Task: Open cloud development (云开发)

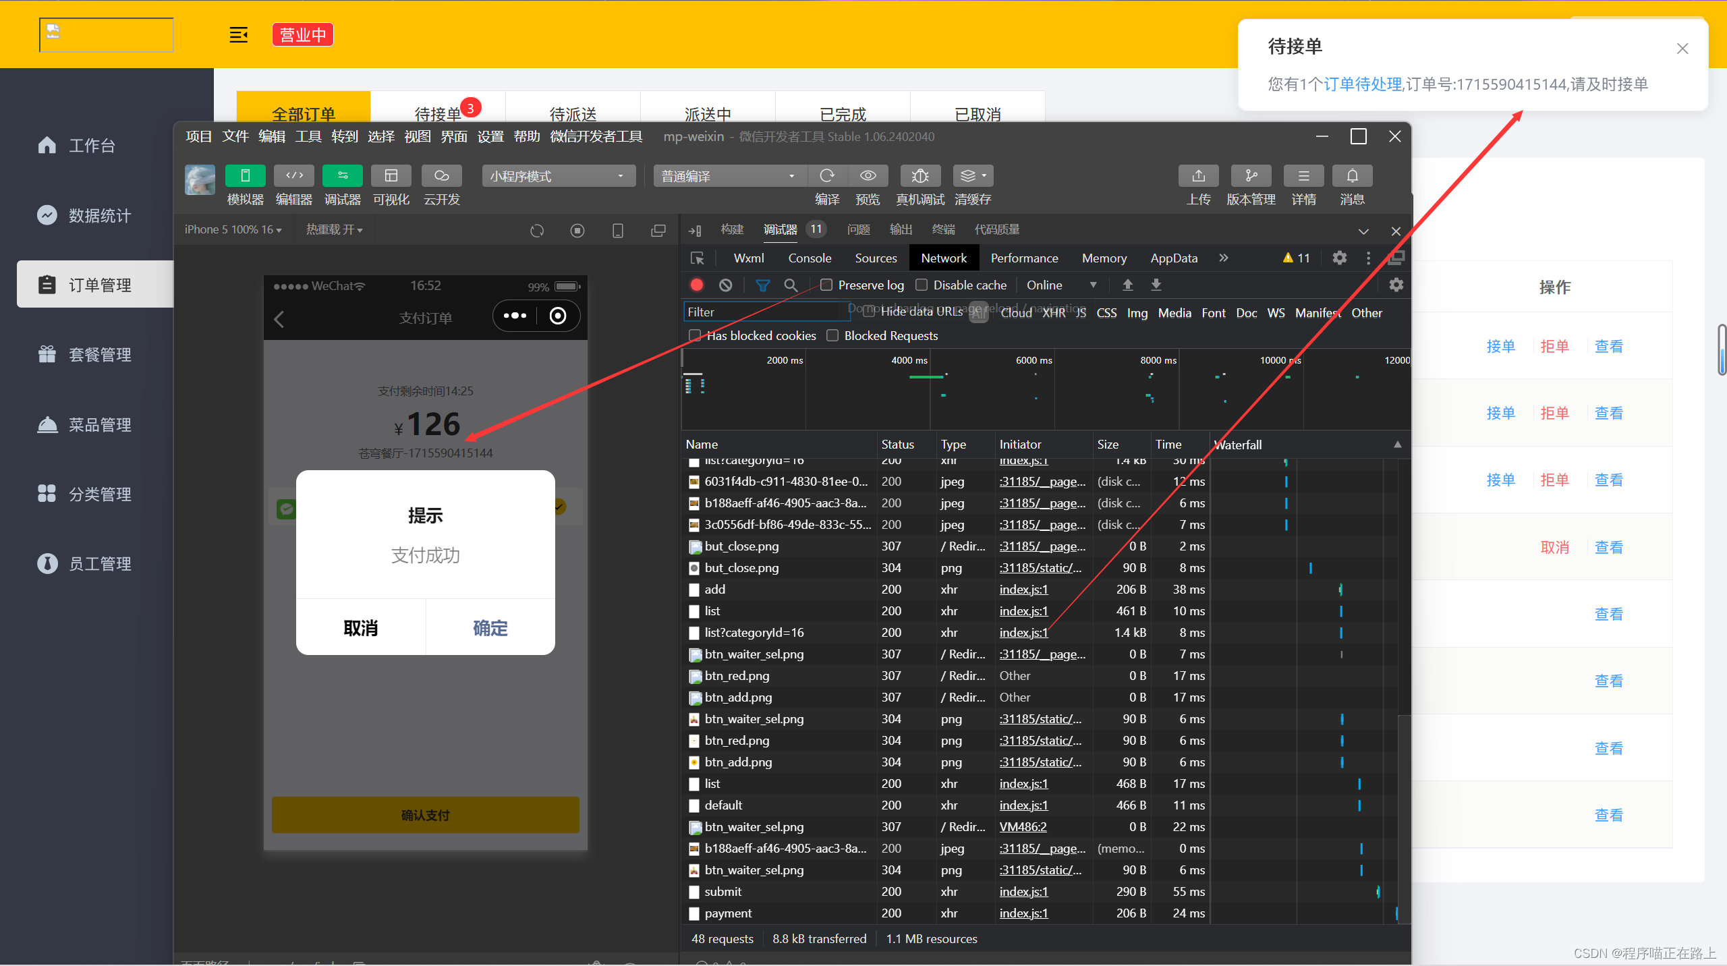Action: (441, 175)
